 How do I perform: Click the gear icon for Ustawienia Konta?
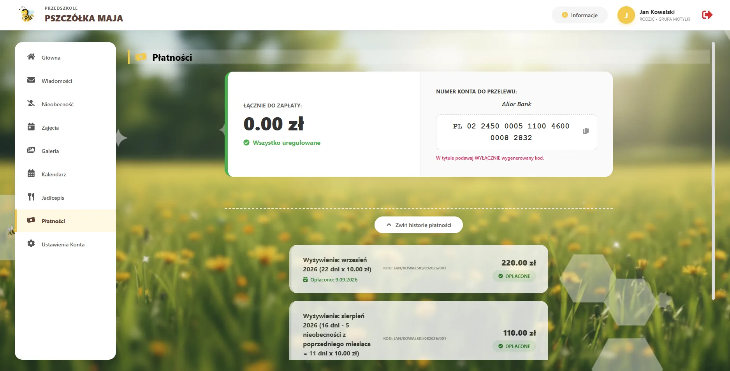pos(31,244)
